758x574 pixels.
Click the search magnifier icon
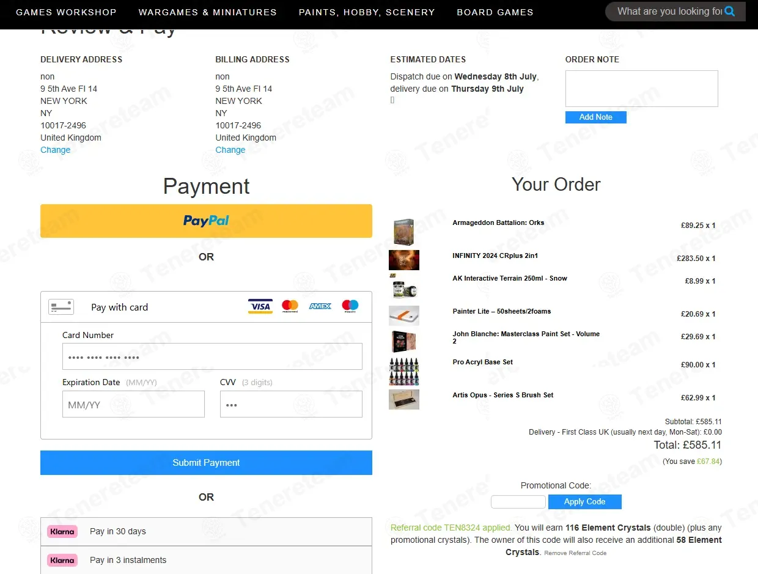point(729,11)
